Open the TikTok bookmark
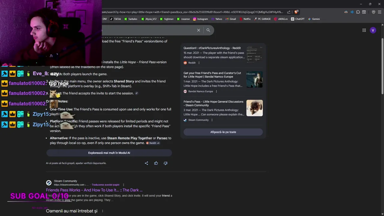The height and width of the screenshot is (216, 384). tap(115, 19)
